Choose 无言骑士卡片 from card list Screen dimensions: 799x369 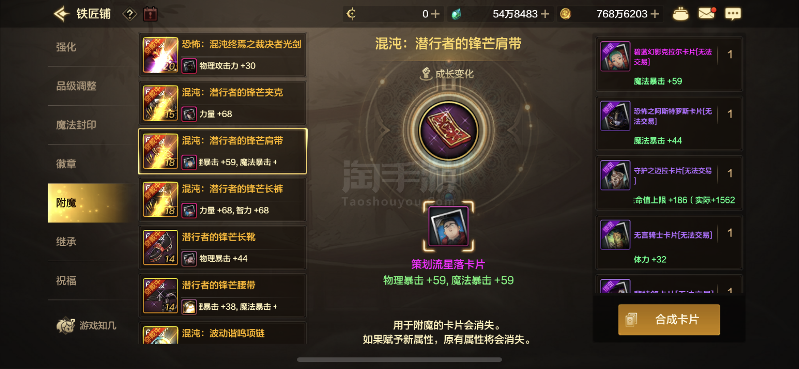[x=669, y=242]
